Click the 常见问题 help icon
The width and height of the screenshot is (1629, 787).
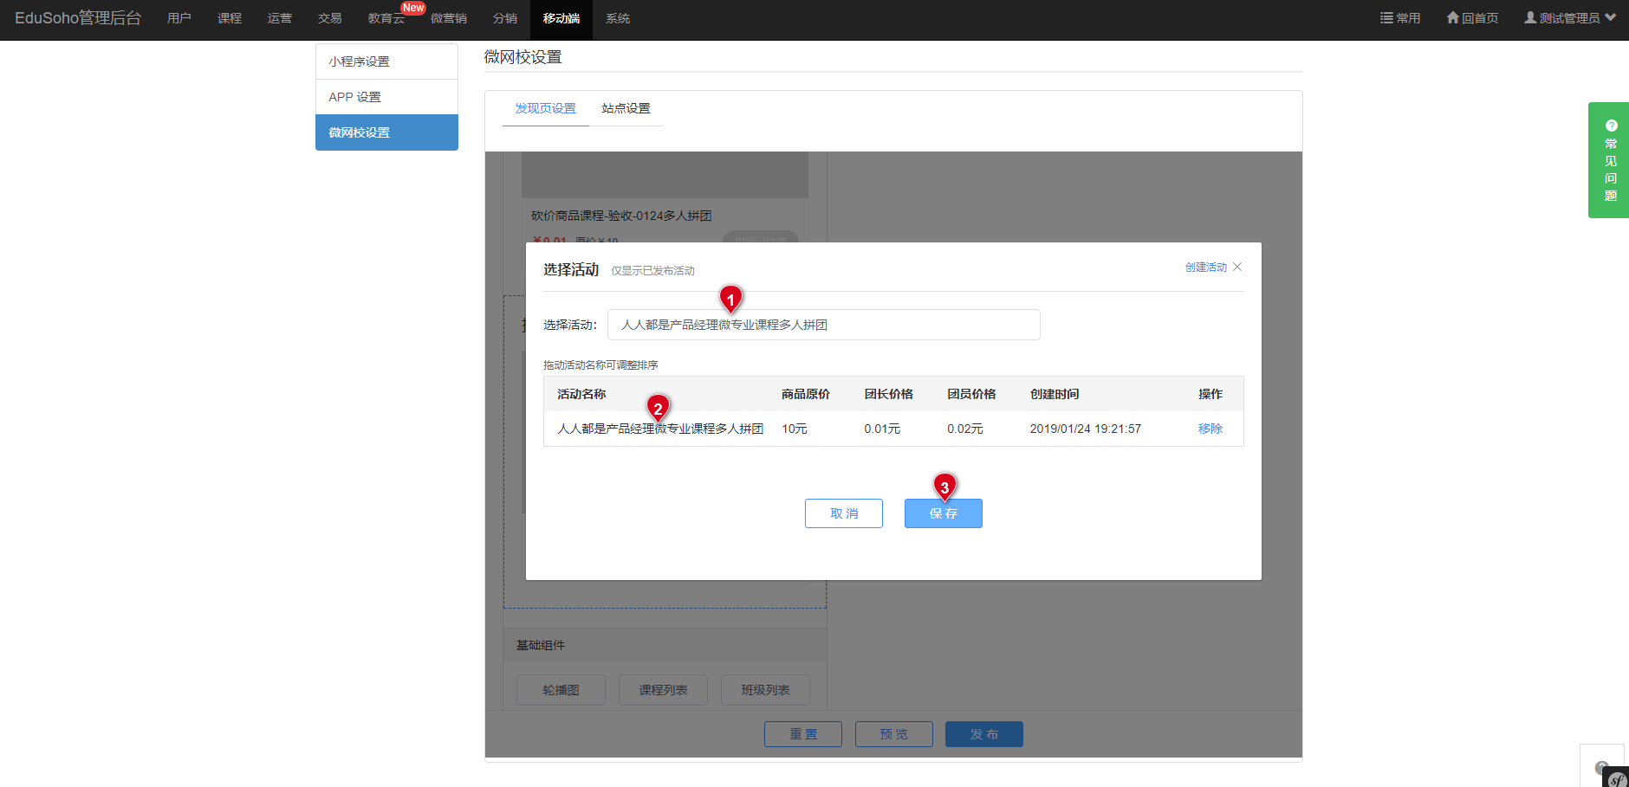pos(1610,126)
